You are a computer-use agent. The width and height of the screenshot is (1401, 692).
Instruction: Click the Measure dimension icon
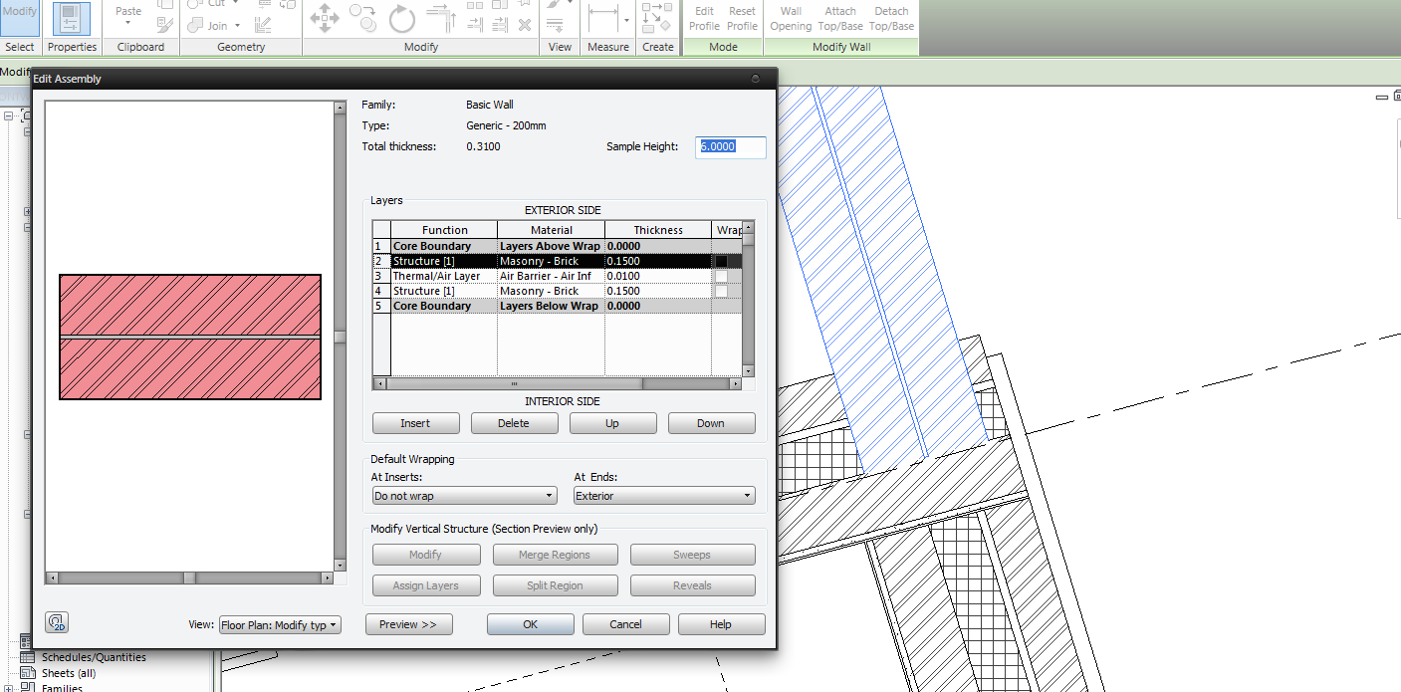[x=602, y=17]
